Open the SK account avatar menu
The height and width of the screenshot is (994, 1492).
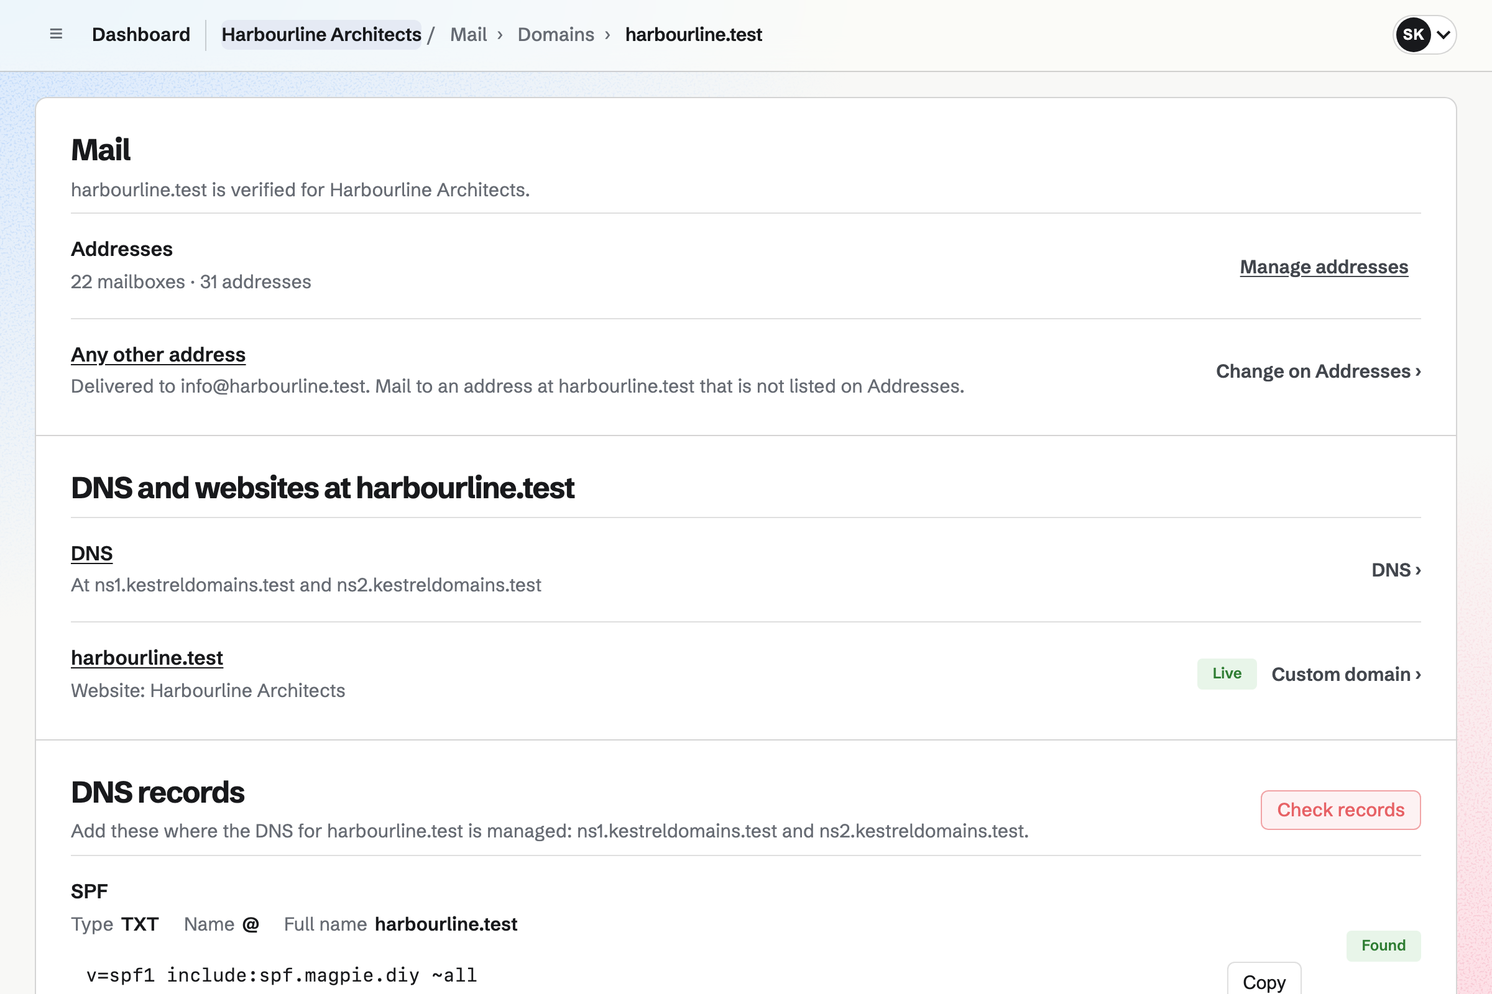(x=1424, y=34)
